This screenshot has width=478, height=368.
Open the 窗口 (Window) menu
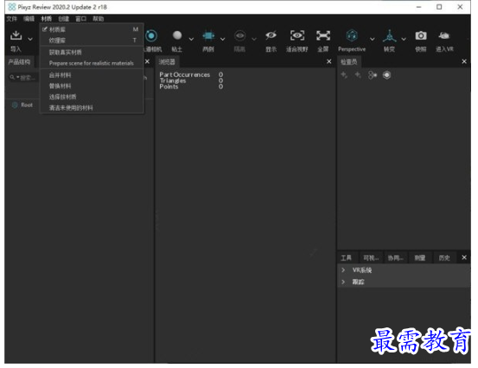click(x=80, y=19)
